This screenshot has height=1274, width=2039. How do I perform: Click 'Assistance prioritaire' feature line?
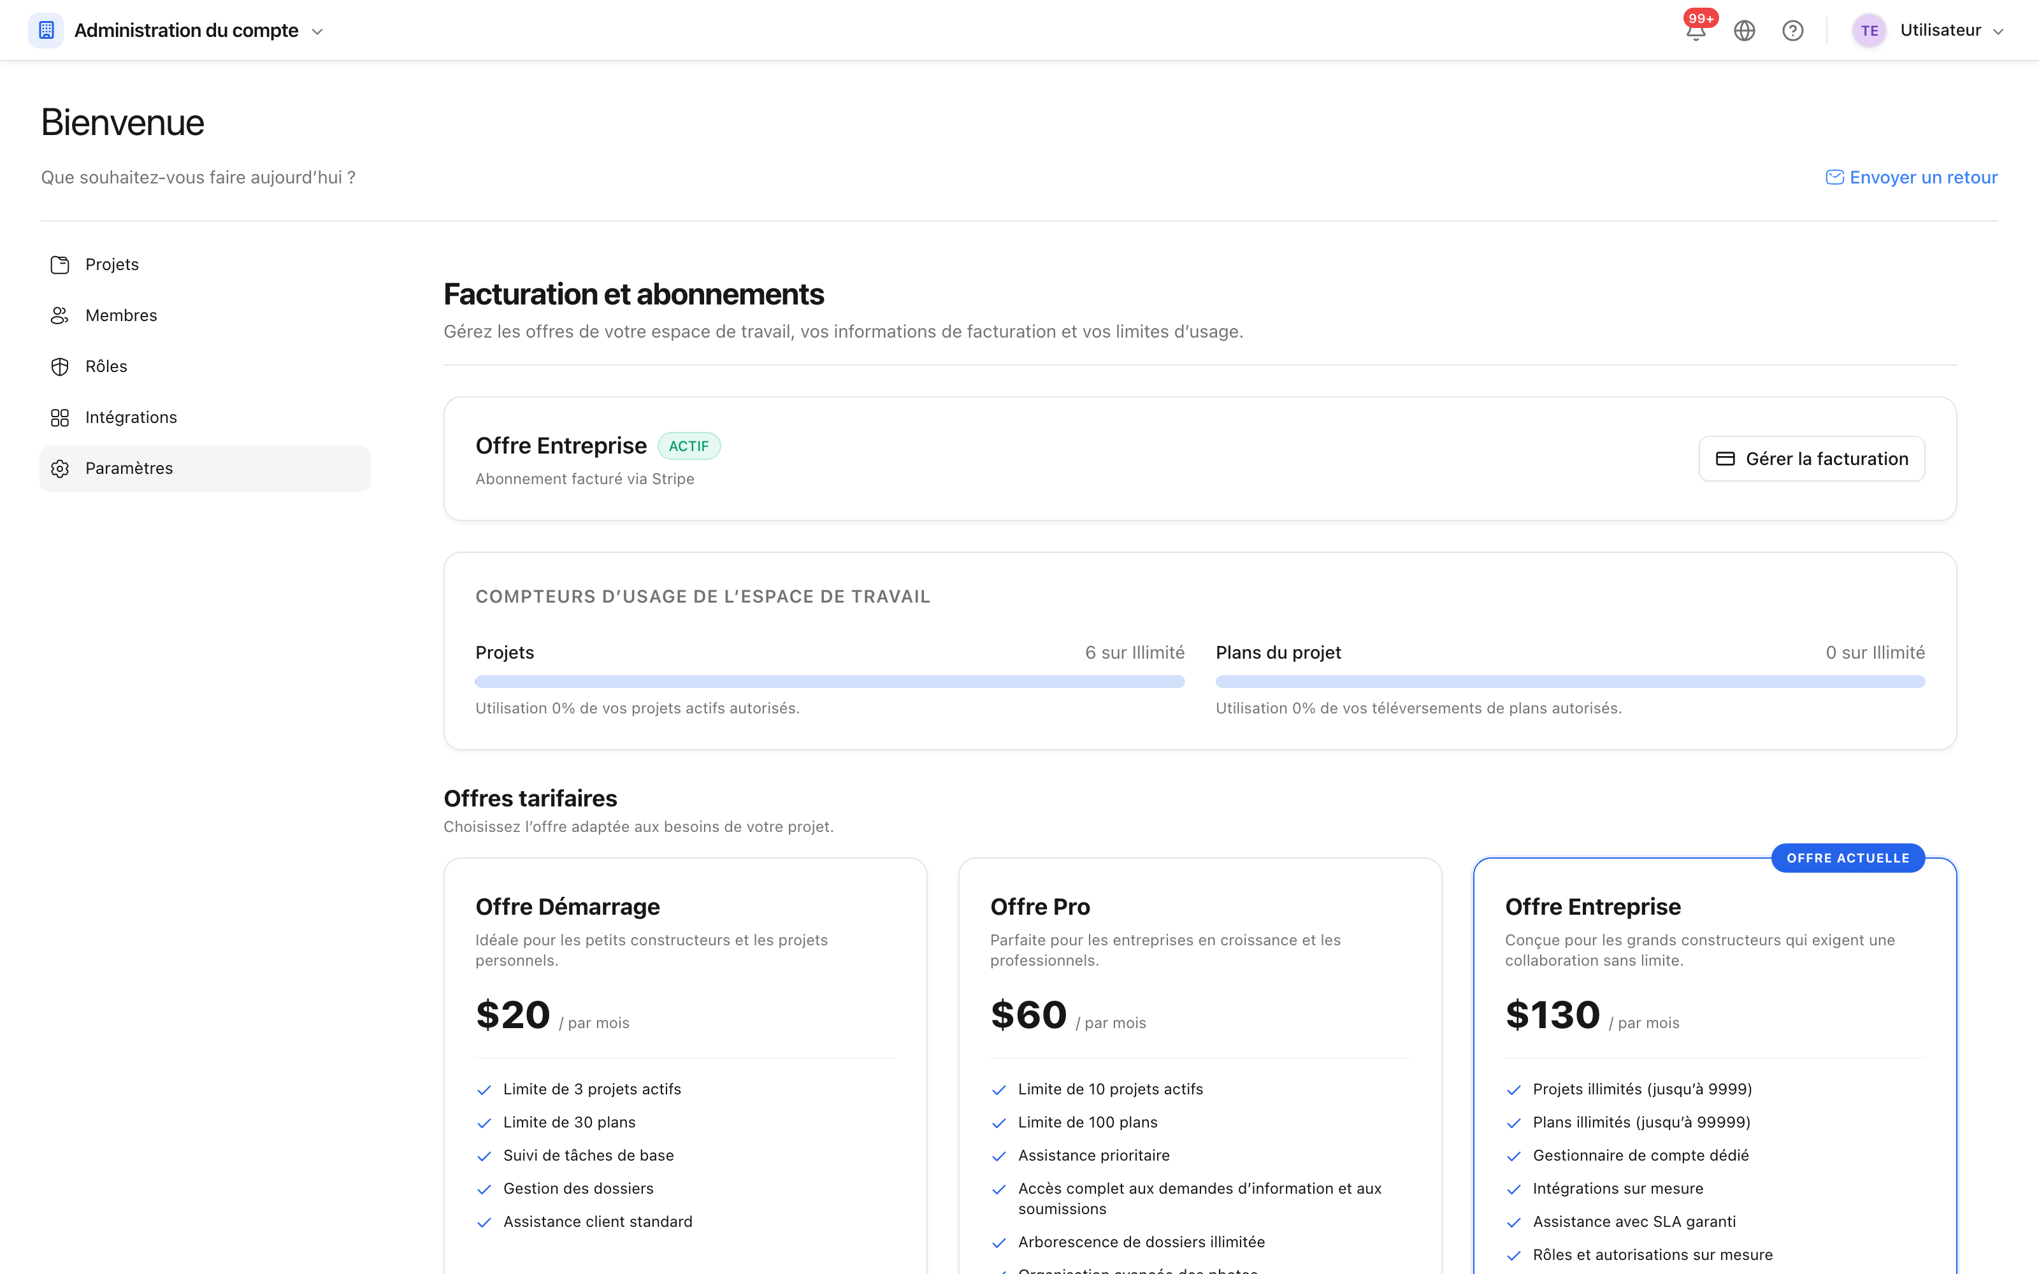[1093, 1155]
